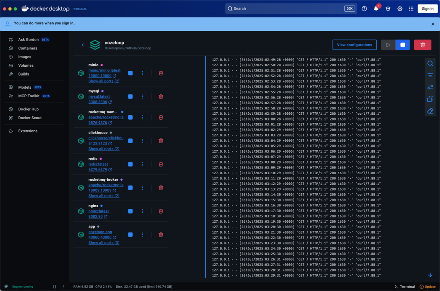
Task: Delete the rocketmq-broker container
Action: coord(161,188)
